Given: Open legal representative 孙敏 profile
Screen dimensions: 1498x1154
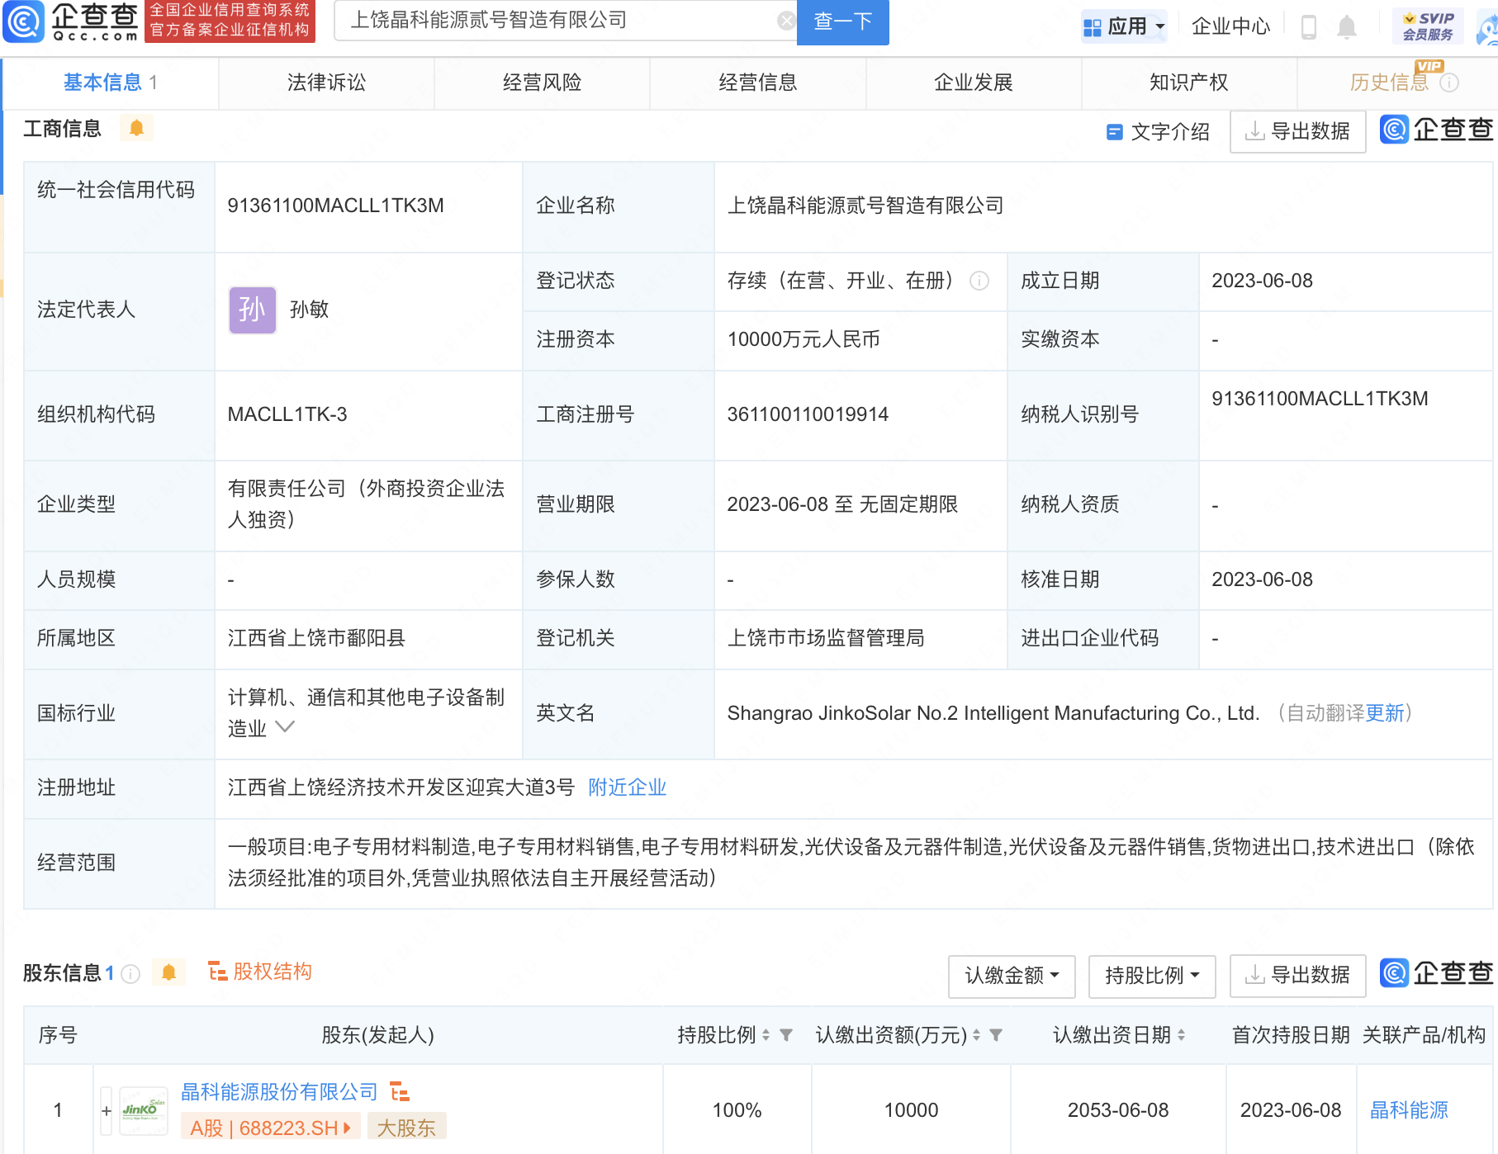Looking at the screenshot, I should coord(309,310).
